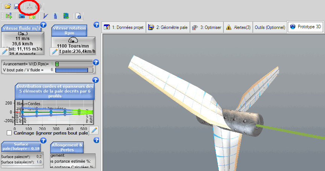Edit fluid speed with pencil icon
Image resolution: width=325 pixels, height=171 pixels.
pos(5,51)
